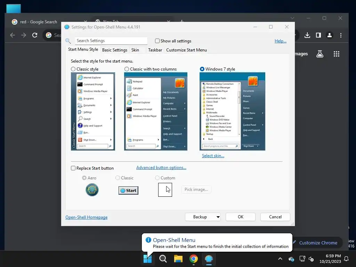Switch to Basic Settings tab
Screen dimensions: 356x267
[x=115, y=50]
